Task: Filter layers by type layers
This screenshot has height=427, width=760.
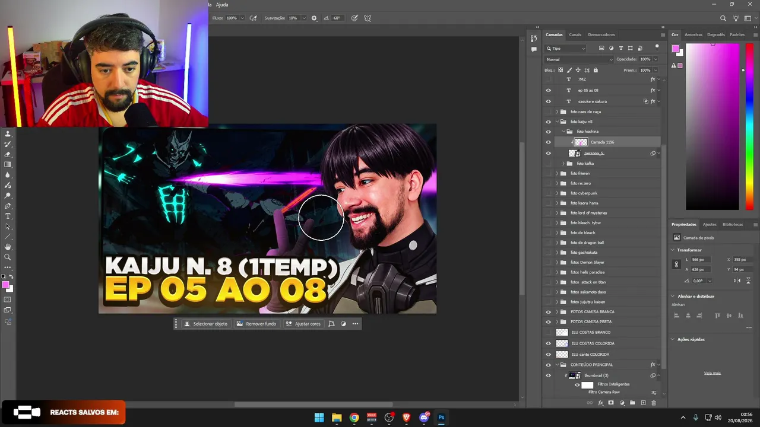Action: click(x=621, y=48)
